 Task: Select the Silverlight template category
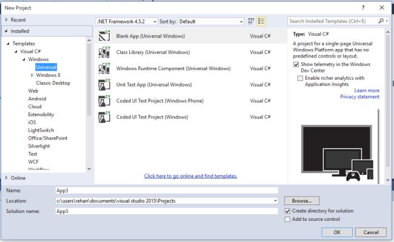point(39,146)
